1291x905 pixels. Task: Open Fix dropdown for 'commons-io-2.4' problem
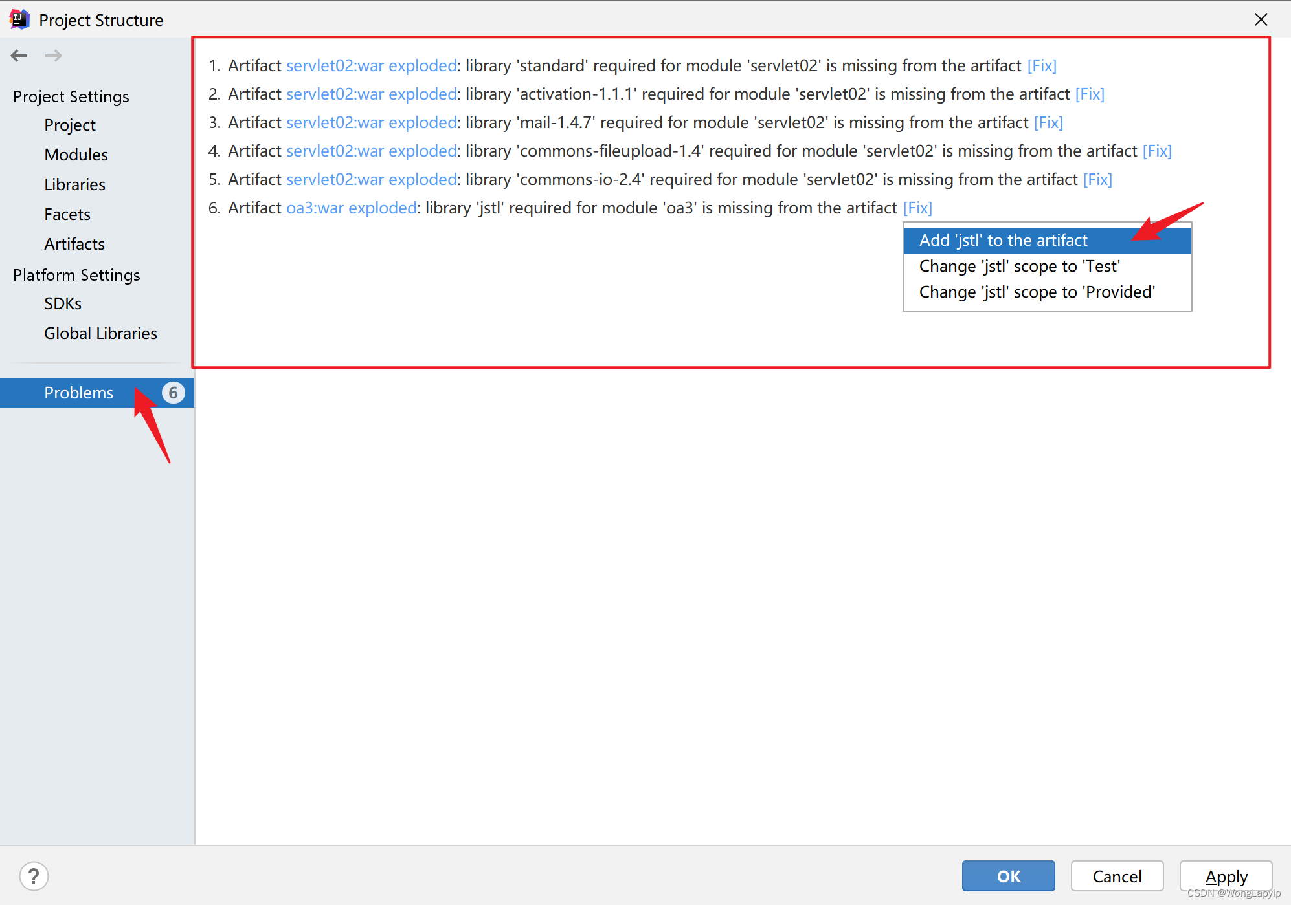(x=1097, y=179)
